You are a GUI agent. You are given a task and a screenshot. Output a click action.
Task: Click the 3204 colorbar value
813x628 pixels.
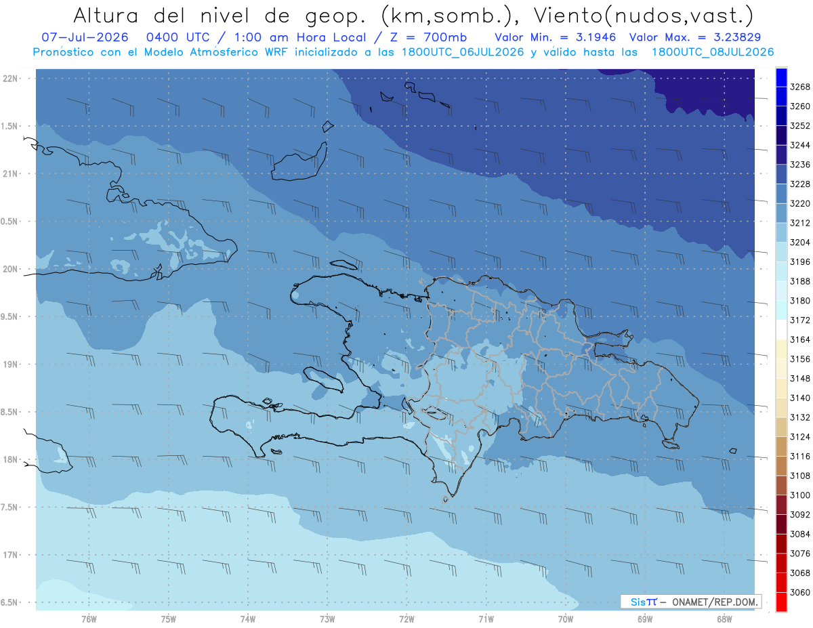tap(800, 243)
